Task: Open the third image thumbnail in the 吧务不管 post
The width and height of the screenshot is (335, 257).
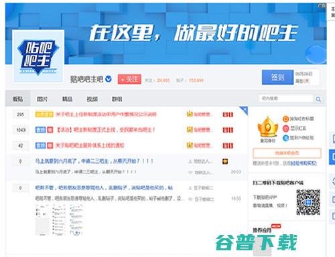Action: (76, 220)
